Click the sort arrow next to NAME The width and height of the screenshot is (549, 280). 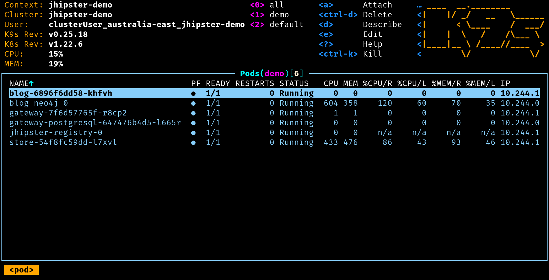point(31,83)
